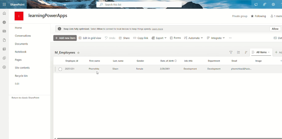282x139 pixels.
Task: Click the SharePoint brand link
Action: pos(17,4)
